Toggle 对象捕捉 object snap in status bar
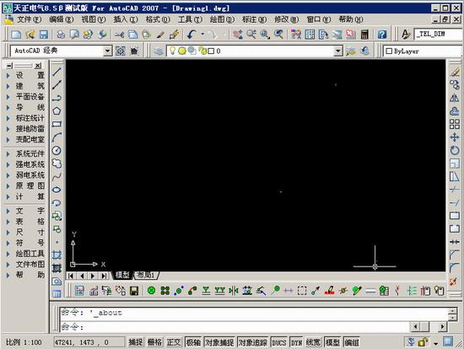 [x=219, y=342]
